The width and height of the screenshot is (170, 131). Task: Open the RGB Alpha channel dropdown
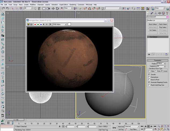[59, 24]
